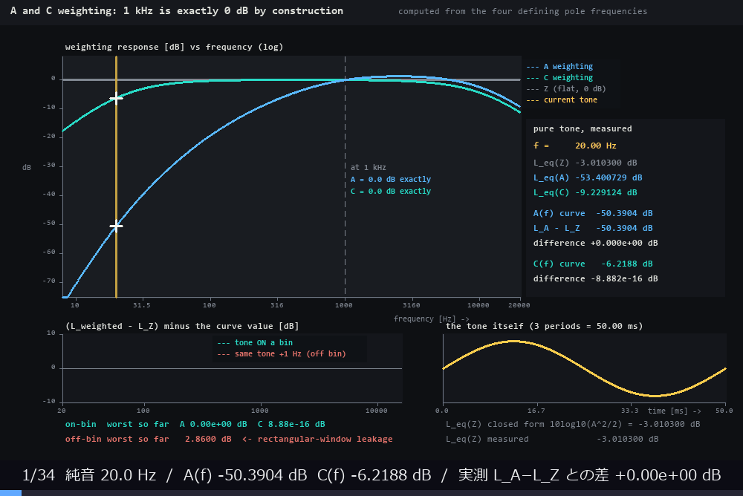Click the L_eq(A) value -53.400729 dB
The image size is (743, 496).
609,177
